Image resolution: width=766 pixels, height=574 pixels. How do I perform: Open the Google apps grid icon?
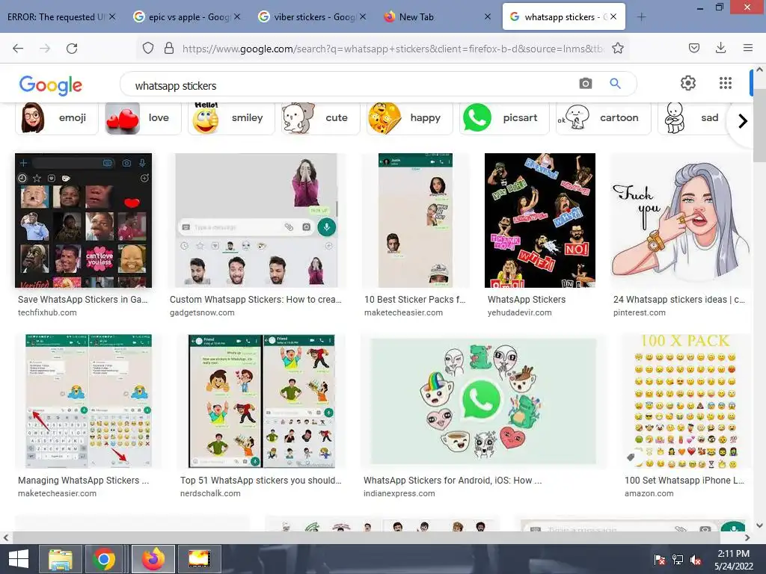point(726,83)
